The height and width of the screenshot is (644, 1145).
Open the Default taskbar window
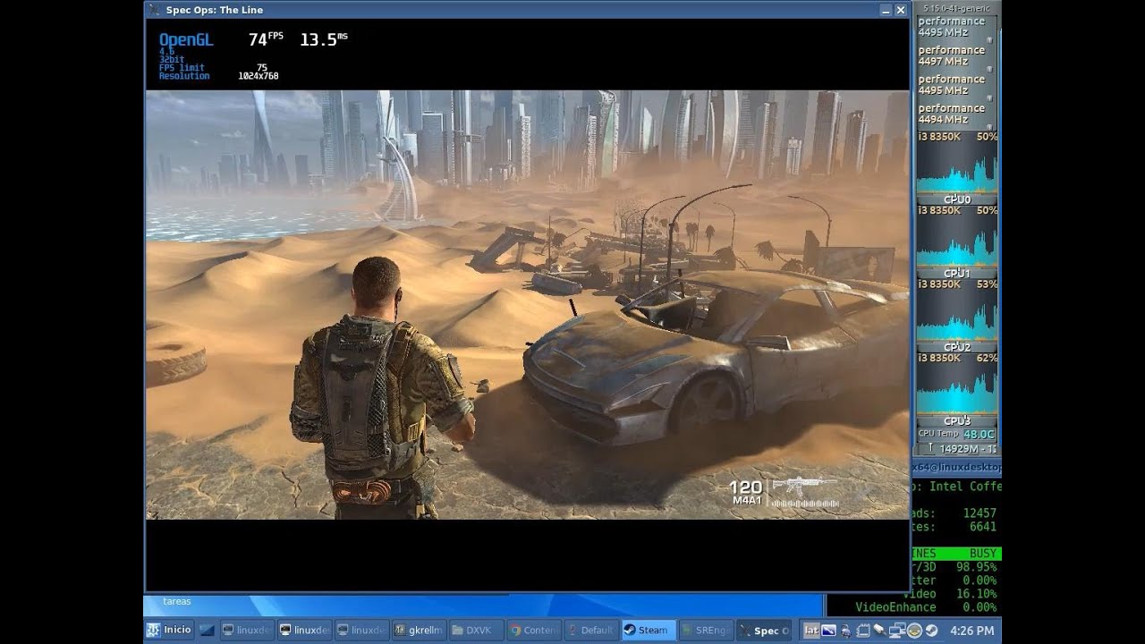click(x=591, y=630)
